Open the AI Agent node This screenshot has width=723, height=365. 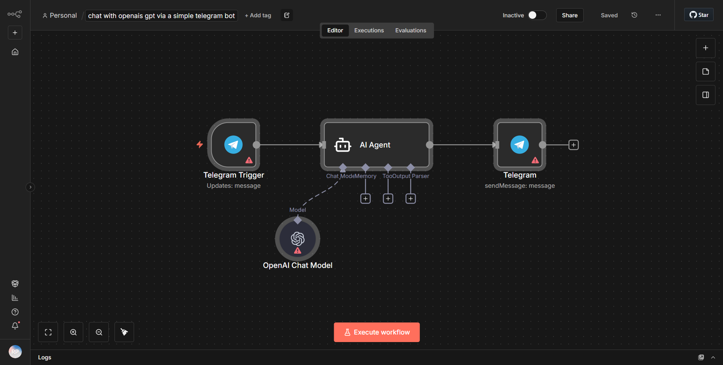coord(376,144)
